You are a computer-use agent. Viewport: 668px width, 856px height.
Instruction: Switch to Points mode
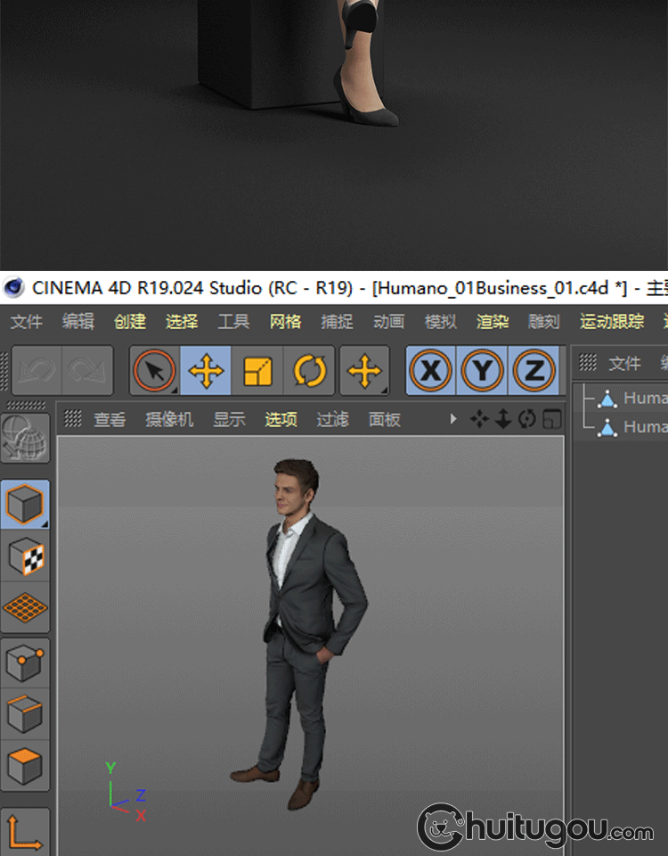coord(25,663)
